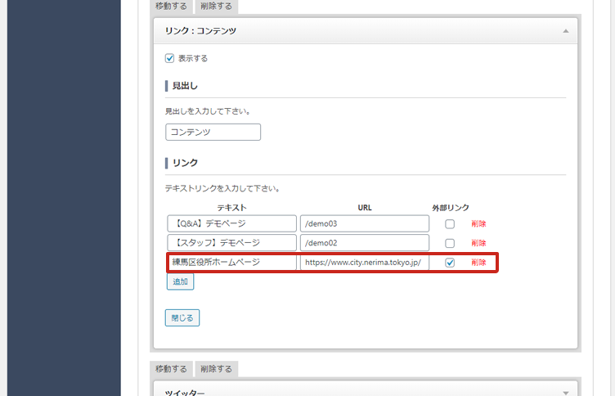Viewport: 615px width, 396px height.
Task: Enable 外部リンク for the /demo03 row
Action: click(x=450, y=223)
